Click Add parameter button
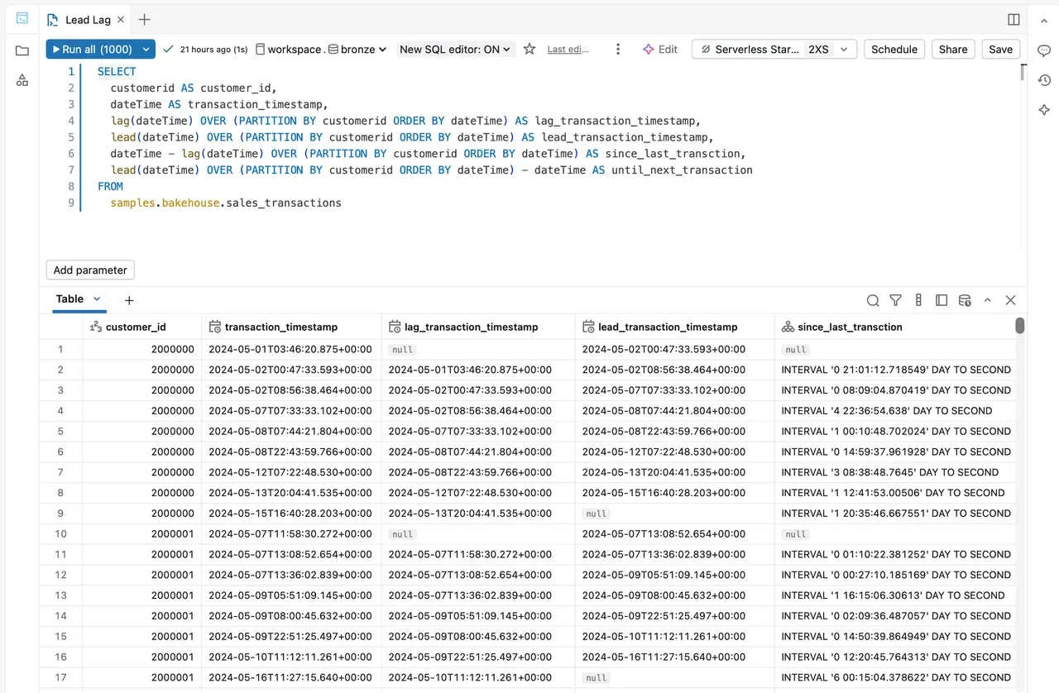This screenshot has width=1059, height=693. [90, 270]
